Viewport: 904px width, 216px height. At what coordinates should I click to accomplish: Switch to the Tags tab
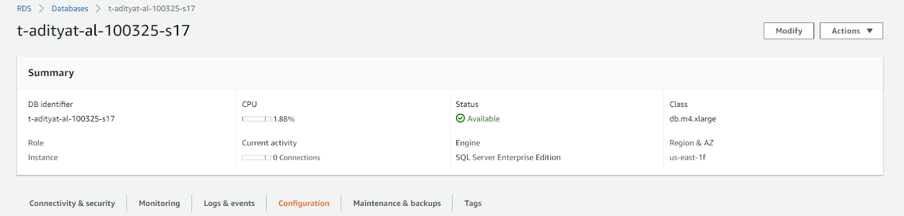click(473, 204)
